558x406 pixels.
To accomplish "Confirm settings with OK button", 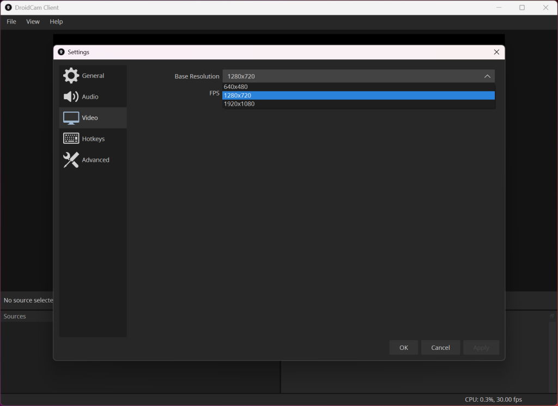I will 404,348.
